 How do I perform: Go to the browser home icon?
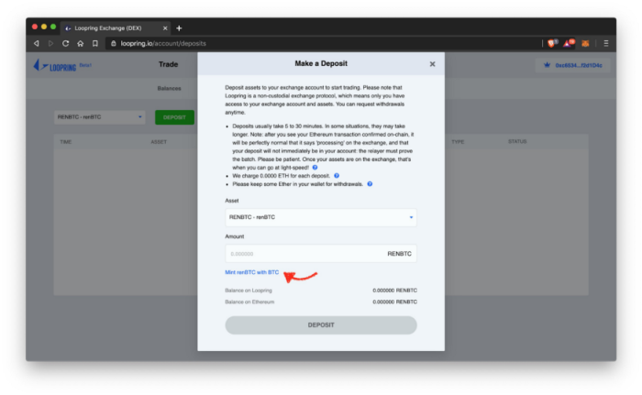pyautogui.click(x=81, y=43)
